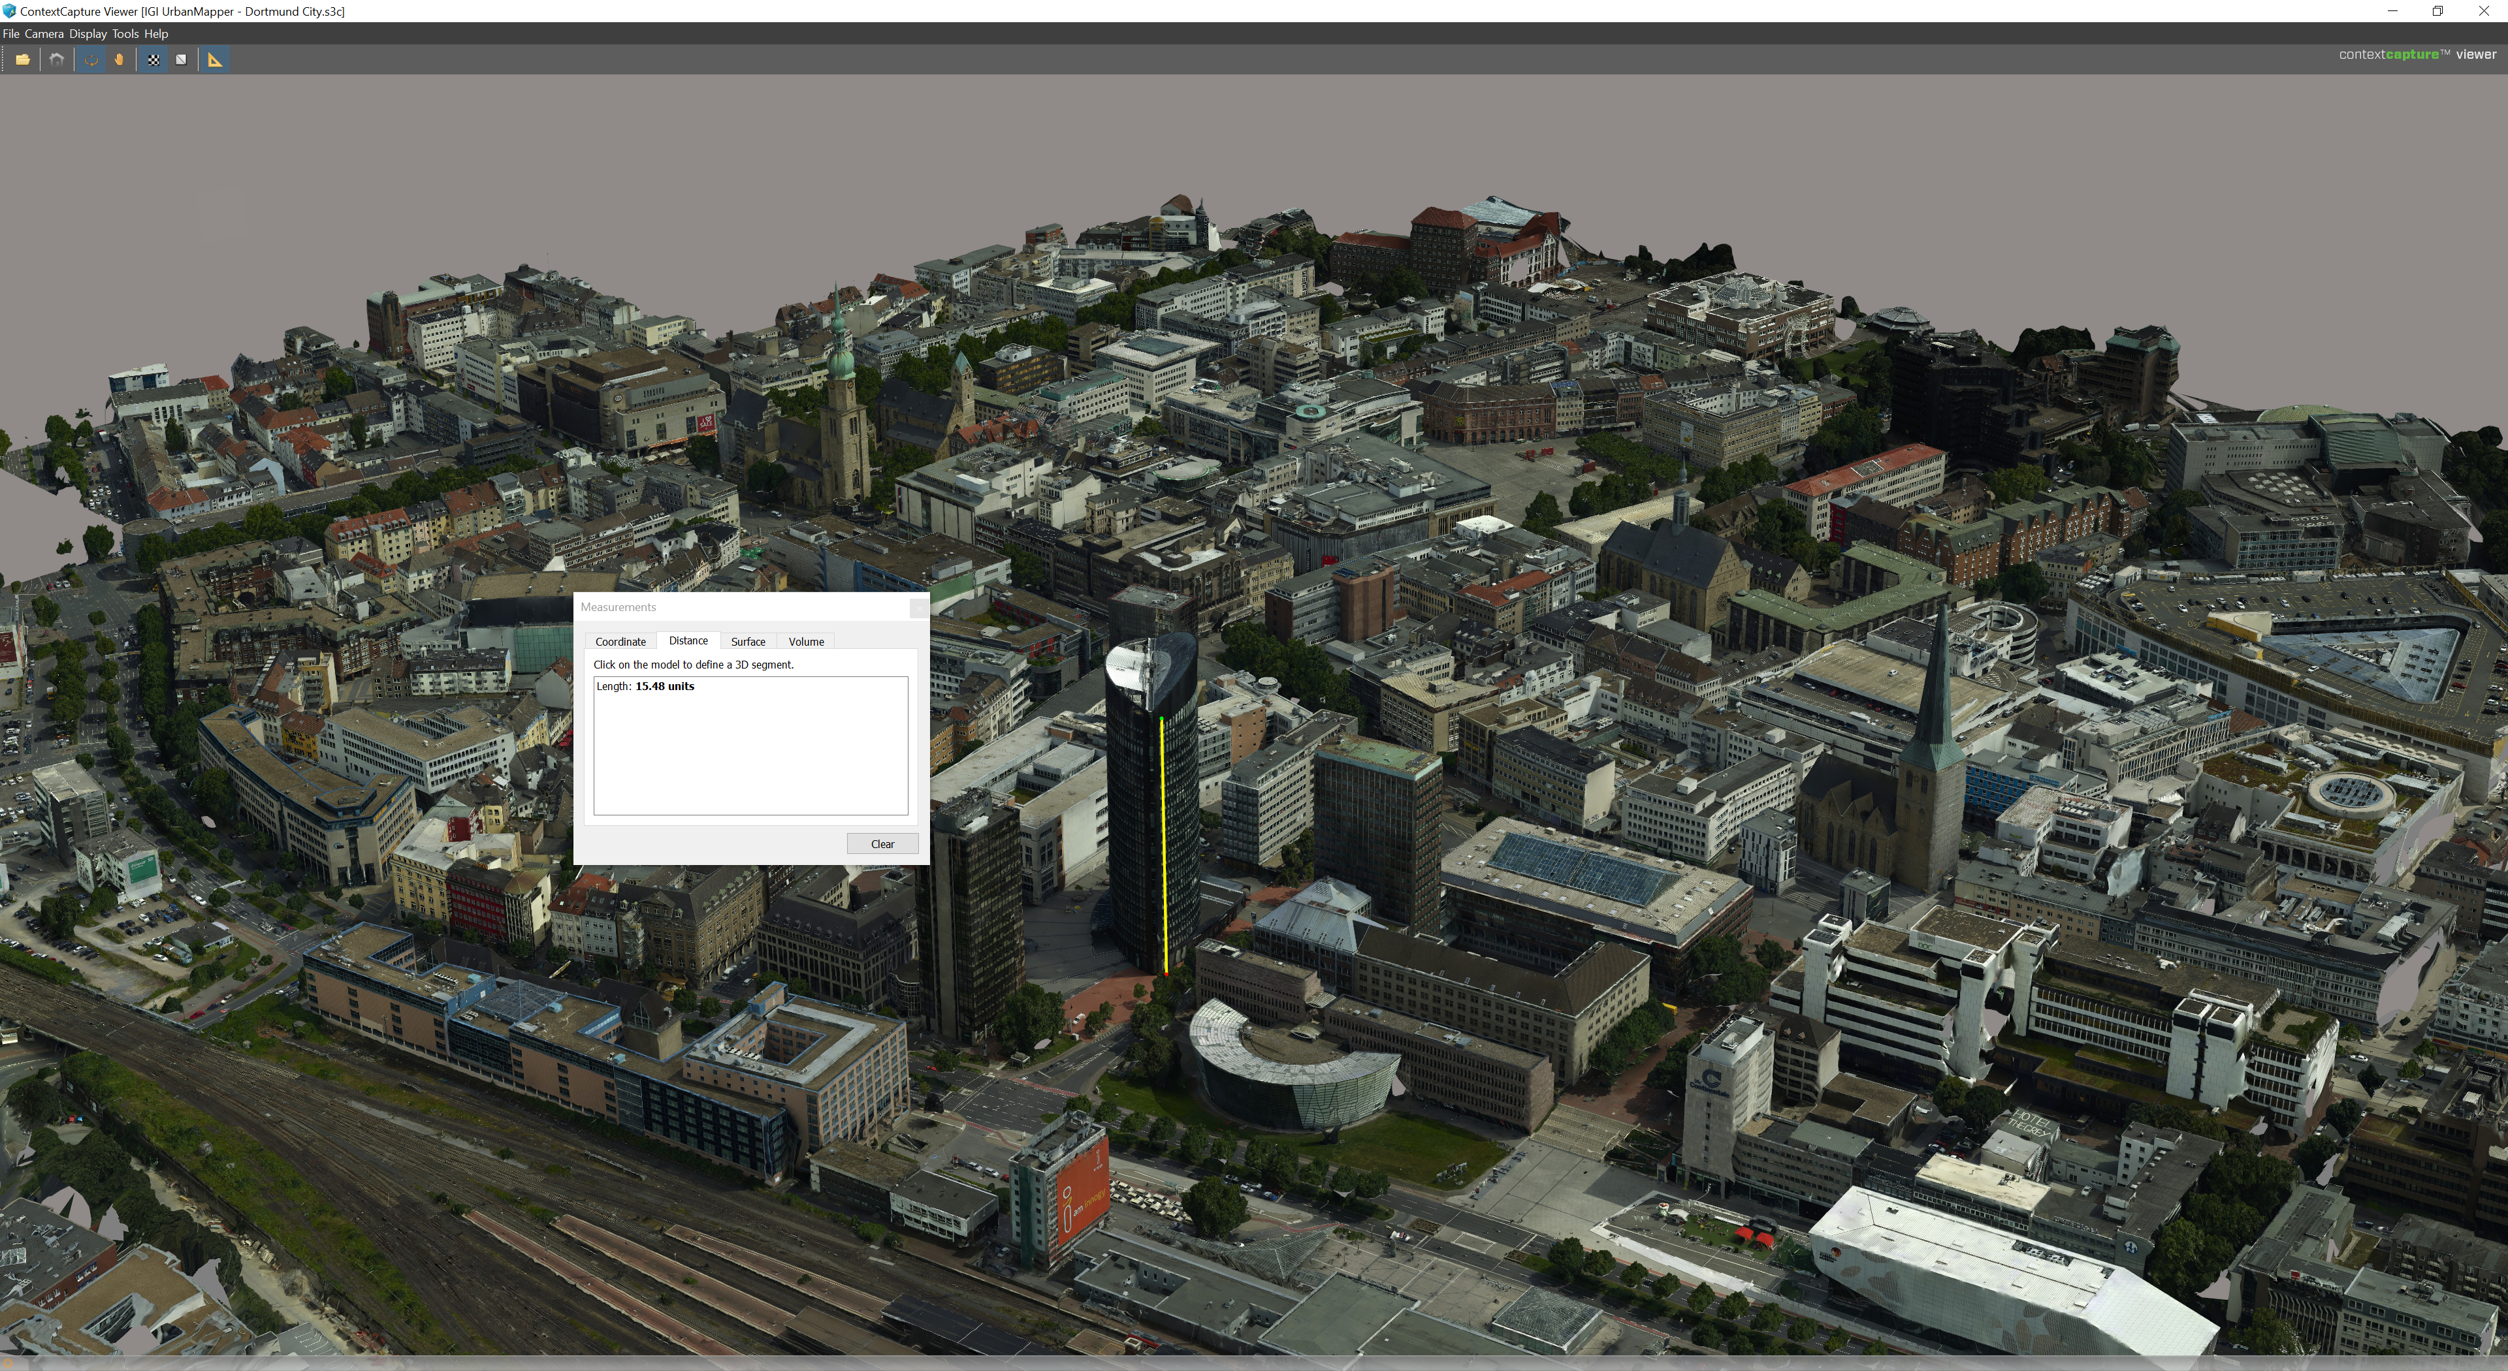Open the File menu

click(10, 33)
